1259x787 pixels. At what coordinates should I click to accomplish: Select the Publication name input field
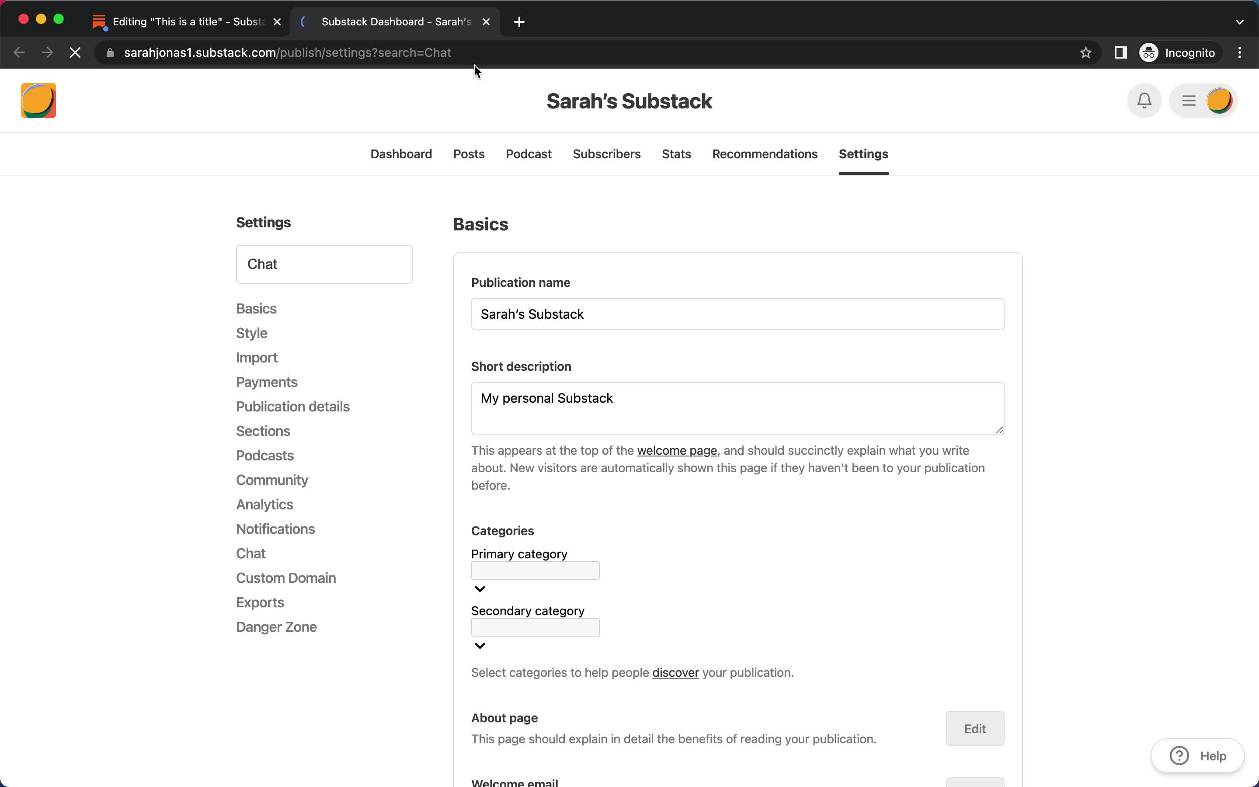[738, 314]
